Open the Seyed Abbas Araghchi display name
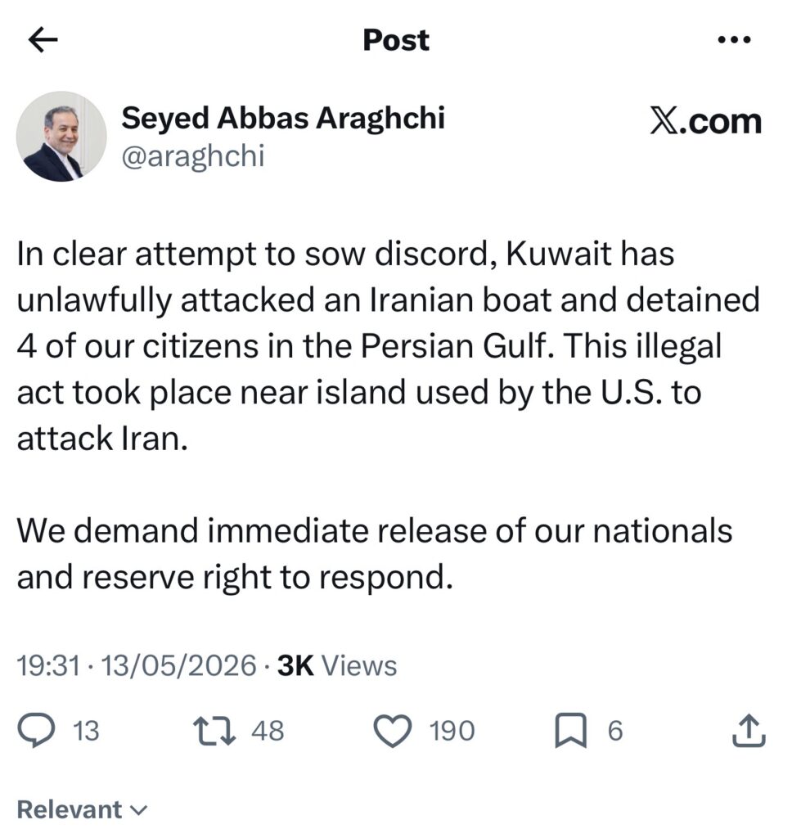Viewport: 792px width, 838px height. (283, 118)
